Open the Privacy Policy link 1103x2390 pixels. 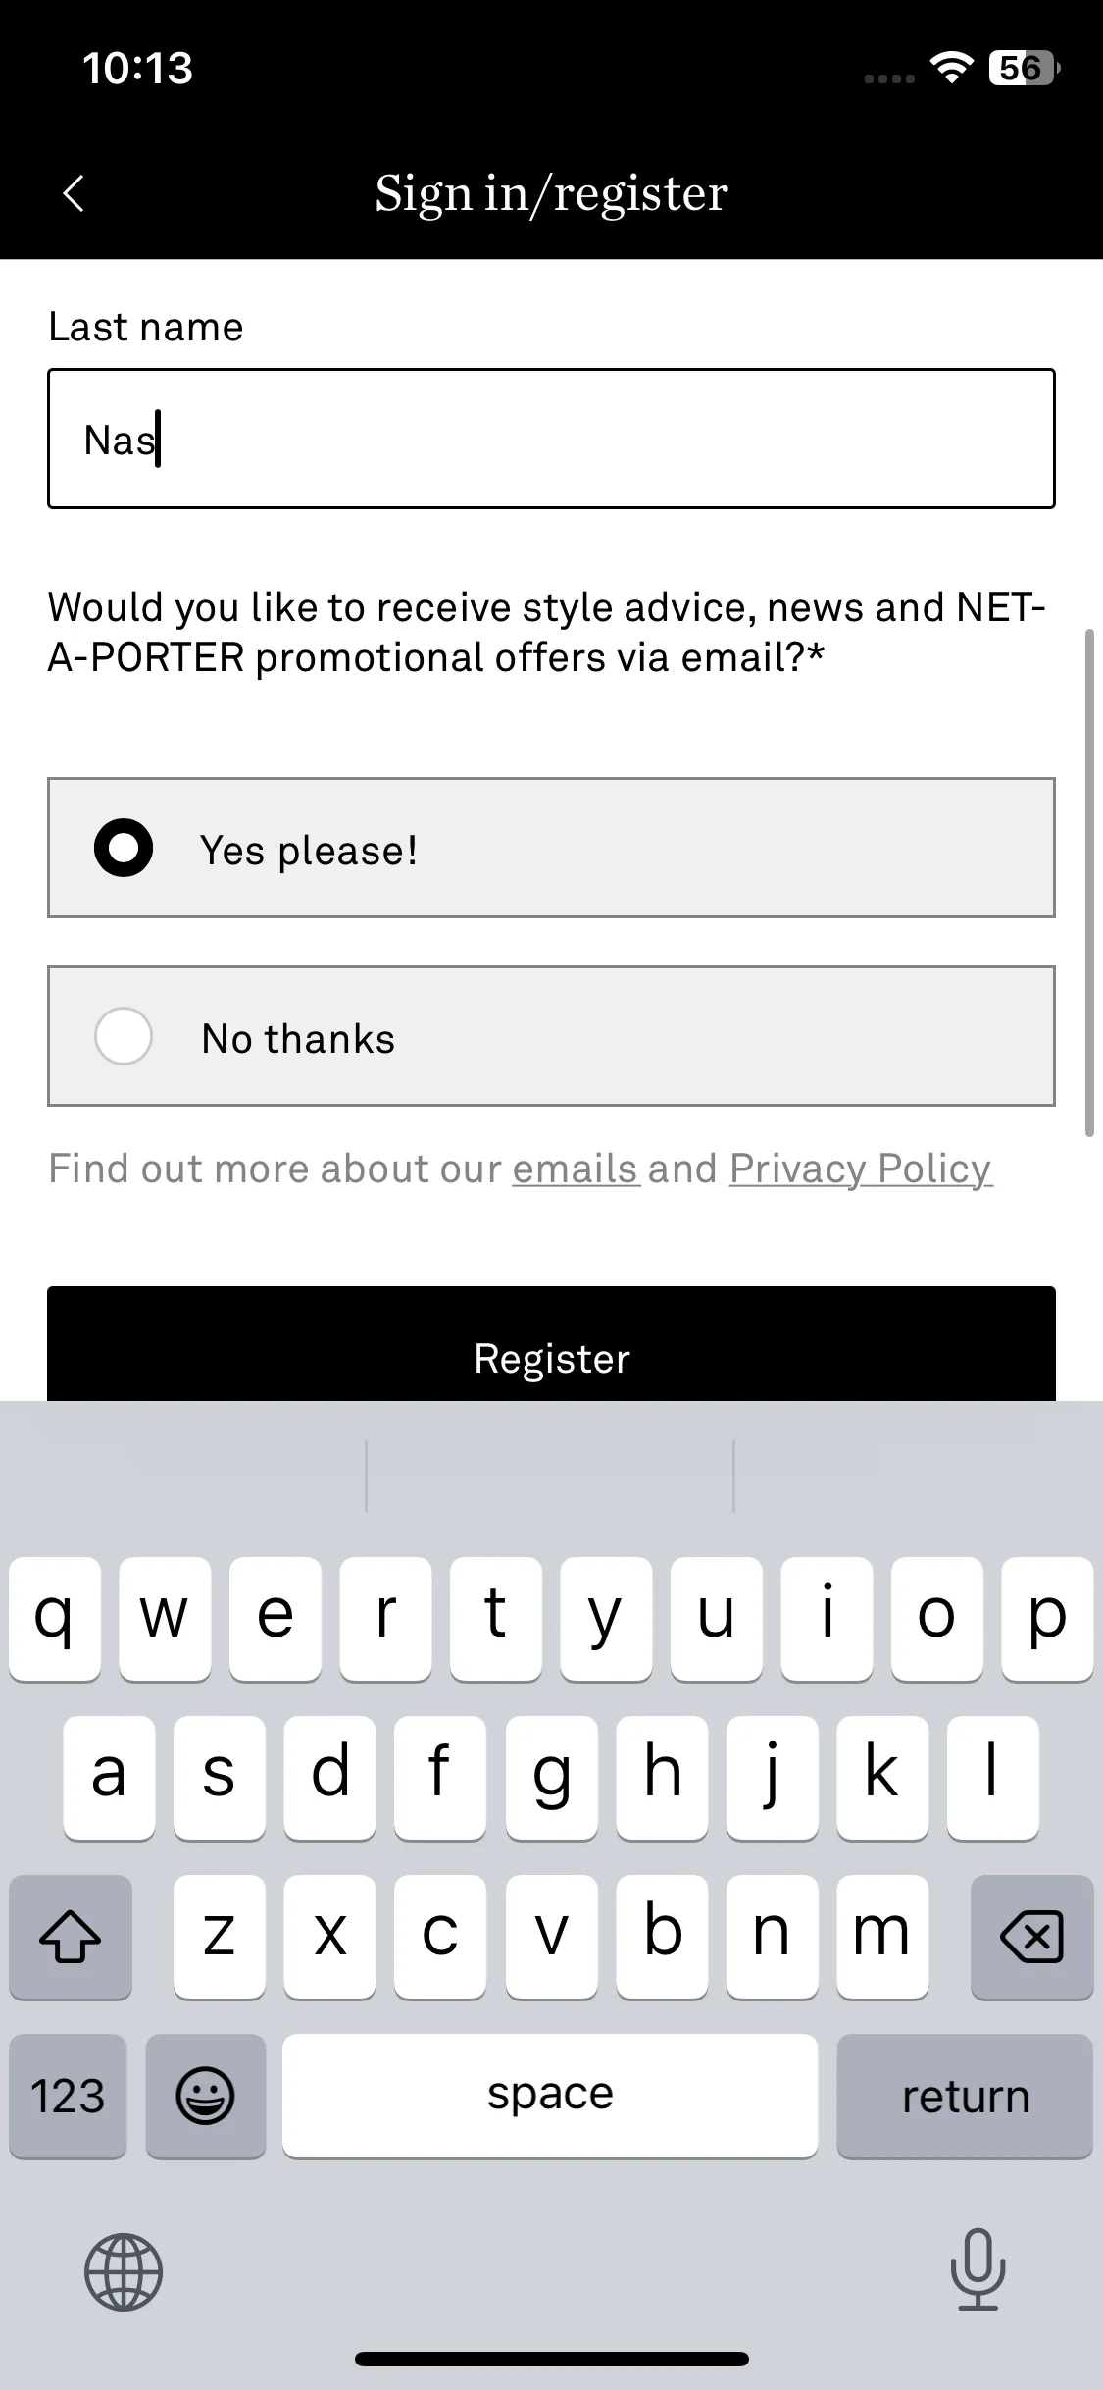pos(860,1169)
